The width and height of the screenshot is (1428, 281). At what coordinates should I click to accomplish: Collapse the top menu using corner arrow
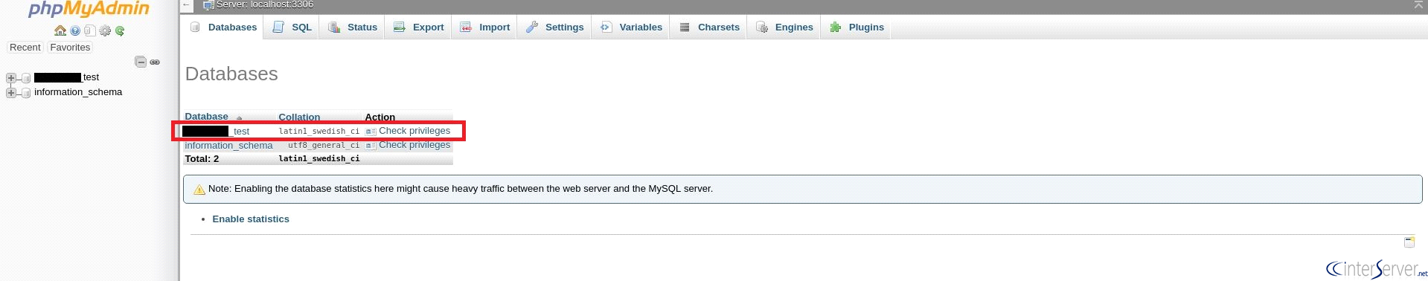[1418, 4]
